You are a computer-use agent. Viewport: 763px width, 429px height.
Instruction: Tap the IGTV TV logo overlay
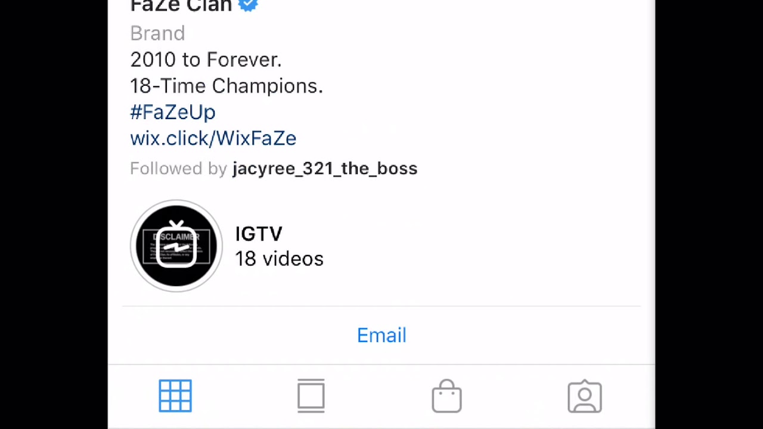pyautogui.click(x=176, y=244)
